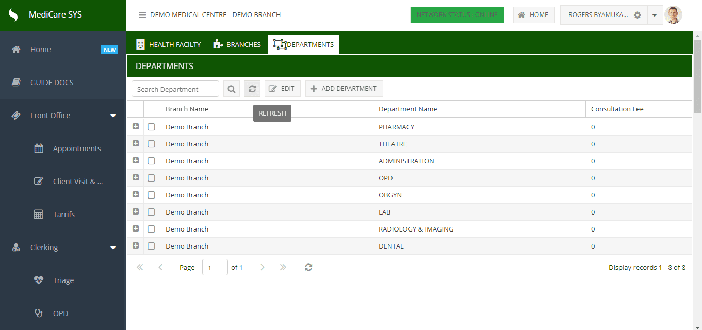Image resolution: width=702 pixels, height=330 pixels.
Task: Click the user profile avatar photo
Action: pyautogui.click(x=673, y=15)
